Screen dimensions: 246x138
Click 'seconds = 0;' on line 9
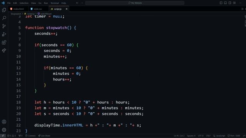tap(58, 51)
